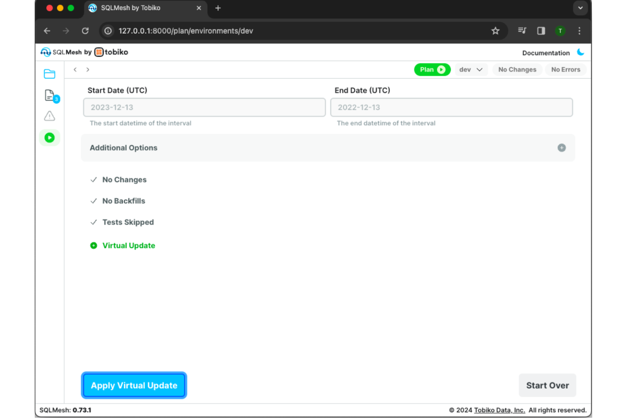
Task: Open the file explorer panel in sidebar
Action: (x=50, y=74)
